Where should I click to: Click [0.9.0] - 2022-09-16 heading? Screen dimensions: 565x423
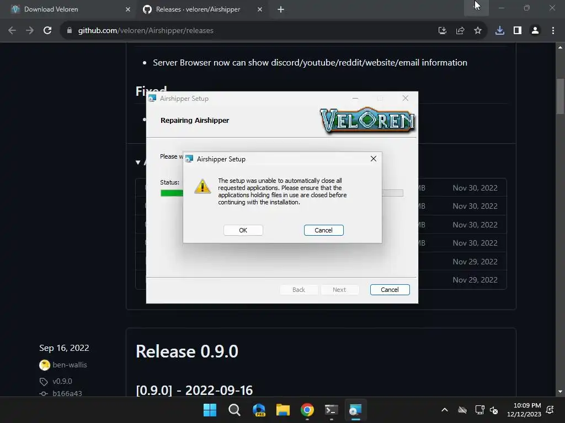[x=195, y=391]
